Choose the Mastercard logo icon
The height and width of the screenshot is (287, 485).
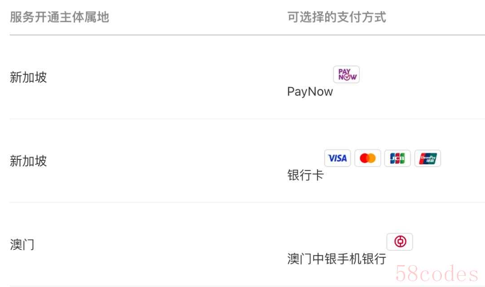(x=367, y=158)
